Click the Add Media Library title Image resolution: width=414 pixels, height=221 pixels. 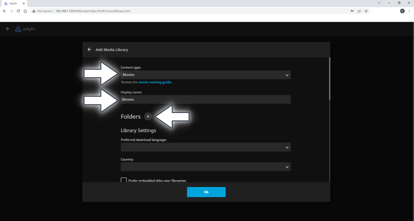(112, 50)
